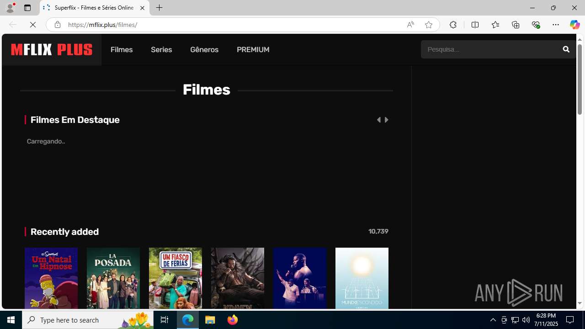The image size is (585, 329).
Task: Click the search magnifier icon
Action: point(566,49)
